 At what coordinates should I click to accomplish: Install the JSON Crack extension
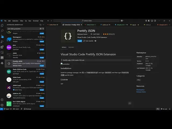[x=42, y=90]
